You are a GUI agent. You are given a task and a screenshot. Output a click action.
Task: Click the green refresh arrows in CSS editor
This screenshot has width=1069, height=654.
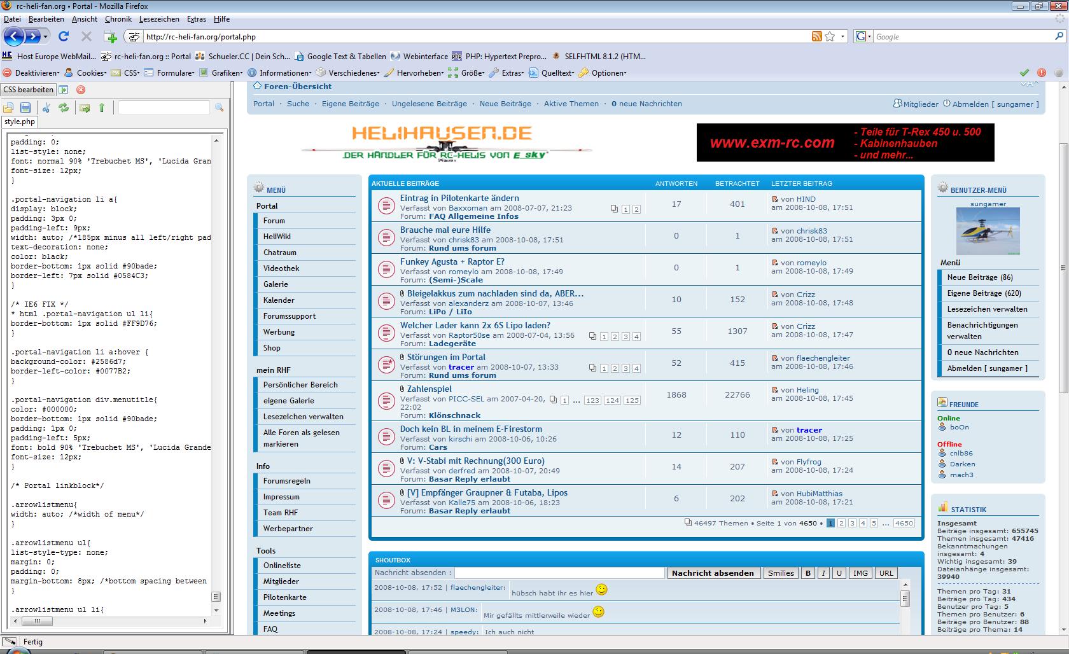coord(64,108)
